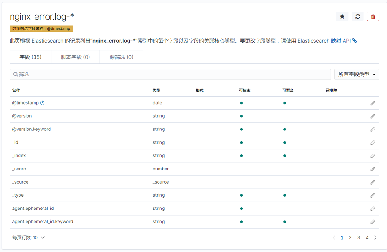Edit the @version field pencil icon

373,116
